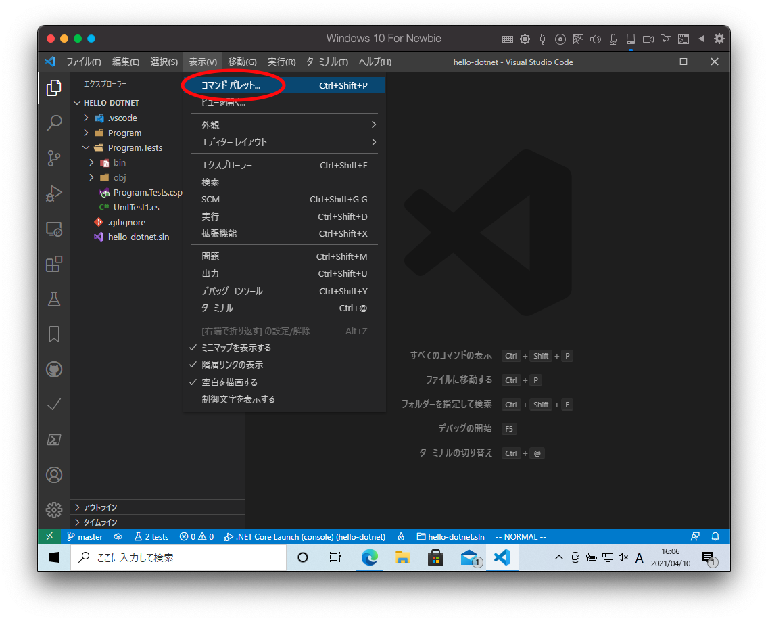This screenshot has width=768, height=621.
Task: Select 拡張機能 menu entry
Action: tap(284, 234)
